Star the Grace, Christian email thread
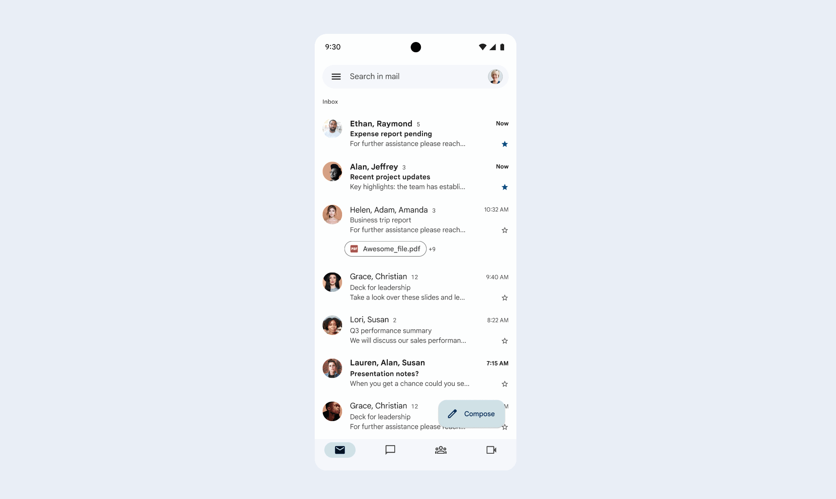Viewport: 836px width, 499px height. (504, 297)
